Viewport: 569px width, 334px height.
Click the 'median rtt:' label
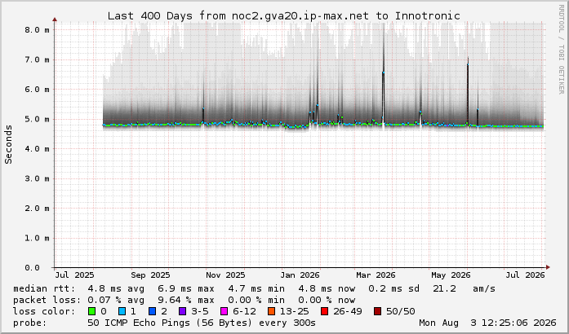pos(44,288)
